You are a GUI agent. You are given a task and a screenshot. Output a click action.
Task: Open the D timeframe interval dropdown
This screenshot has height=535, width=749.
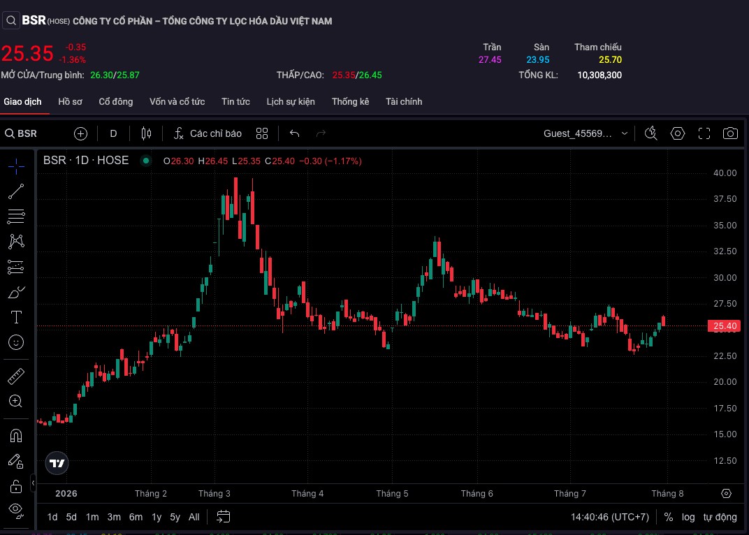(113, 133)
